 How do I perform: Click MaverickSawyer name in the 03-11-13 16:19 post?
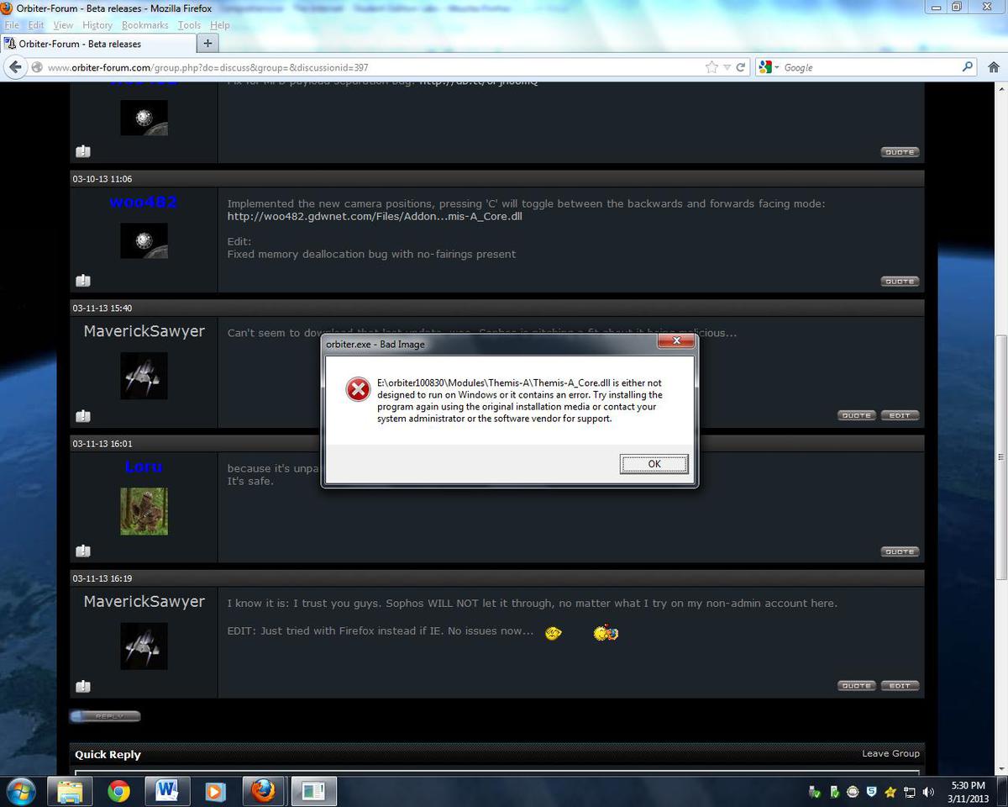(x=144, y=601)
